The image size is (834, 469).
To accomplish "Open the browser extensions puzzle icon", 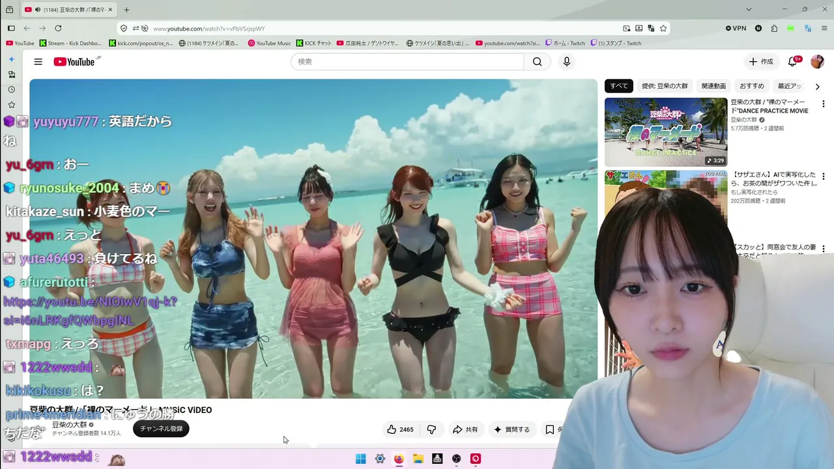I will [x=774, y=28].
